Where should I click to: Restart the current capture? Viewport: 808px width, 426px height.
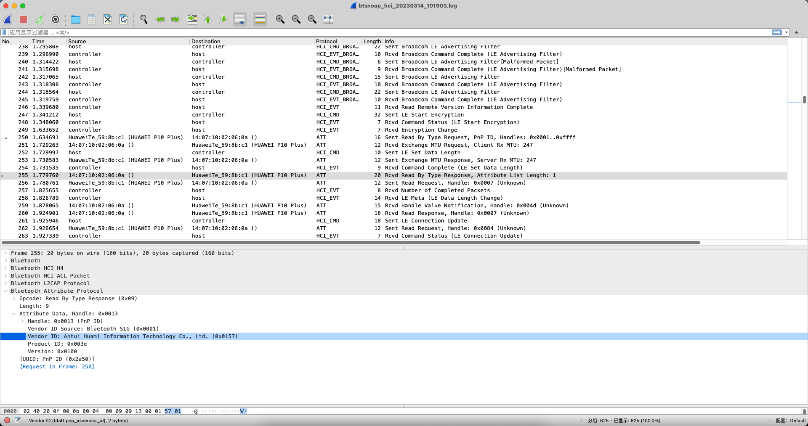click(40, 19)
